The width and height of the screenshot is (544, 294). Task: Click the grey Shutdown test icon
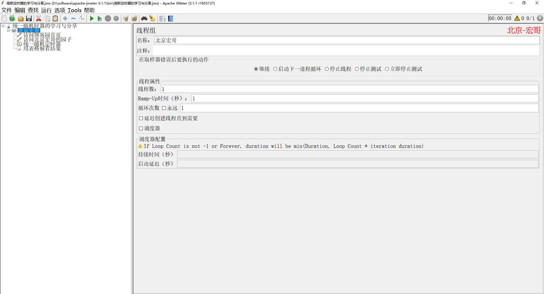(116, 19)
